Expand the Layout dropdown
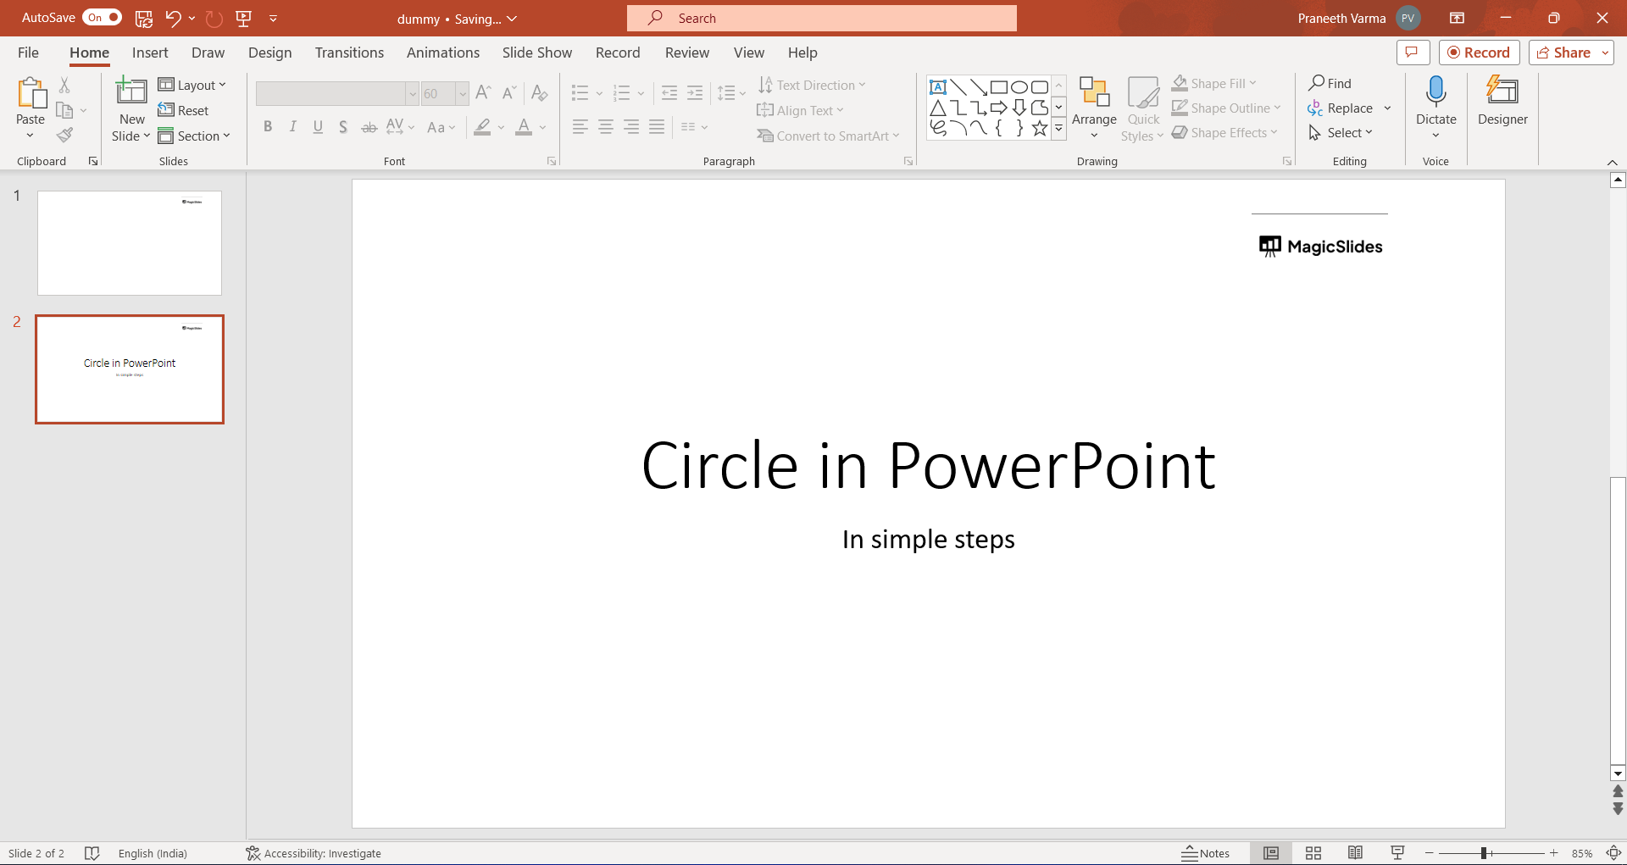Image resolution: width=1627 pixels, height=865 pixels. point(192,85)
